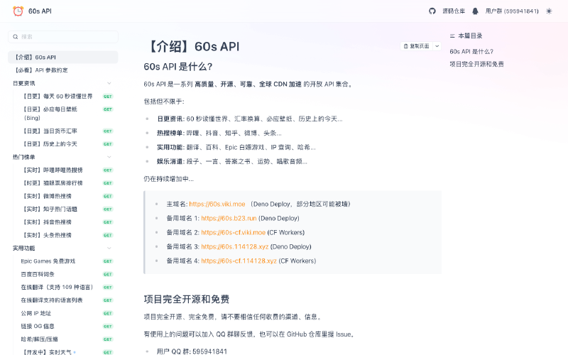Click the GET badge next to 微博热搜榜
This screenshot has height=355, width=568.
tap(108, 196)
